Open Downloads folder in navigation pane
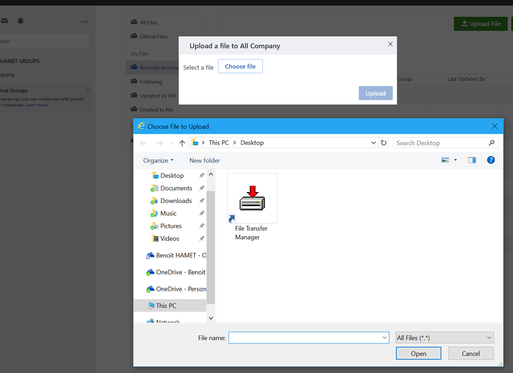 [x=176, y=201]
